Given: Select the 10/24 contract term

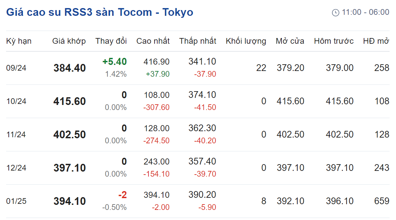Looking at the screenshot, I should pos(16,101).
